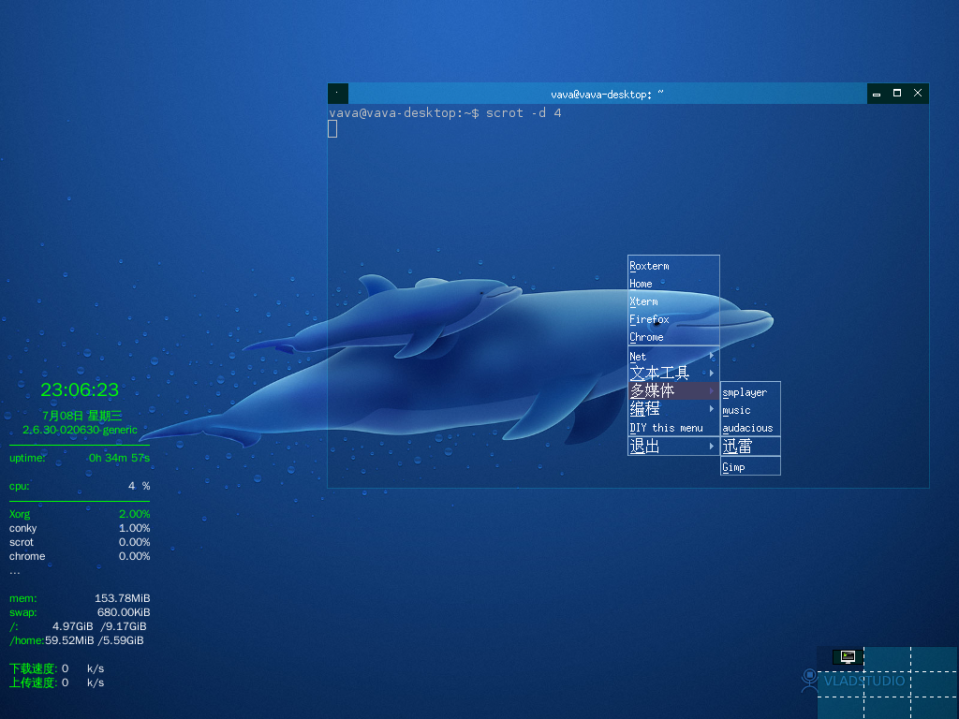This screenshot has width=959, height=719.
Task: Click the /home usage 59.52MiB /5.59GiB
Action: [x=95, y=640]
